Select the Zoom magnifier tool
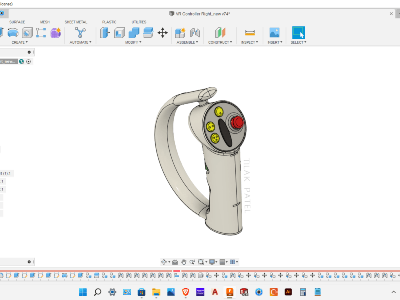 pos(192,262)
